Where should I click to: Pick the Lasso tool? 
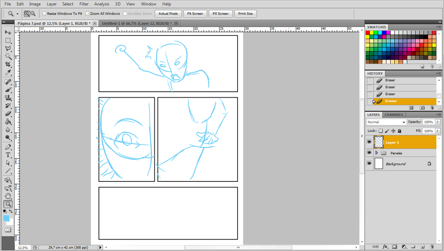click(x=8, y=48)
